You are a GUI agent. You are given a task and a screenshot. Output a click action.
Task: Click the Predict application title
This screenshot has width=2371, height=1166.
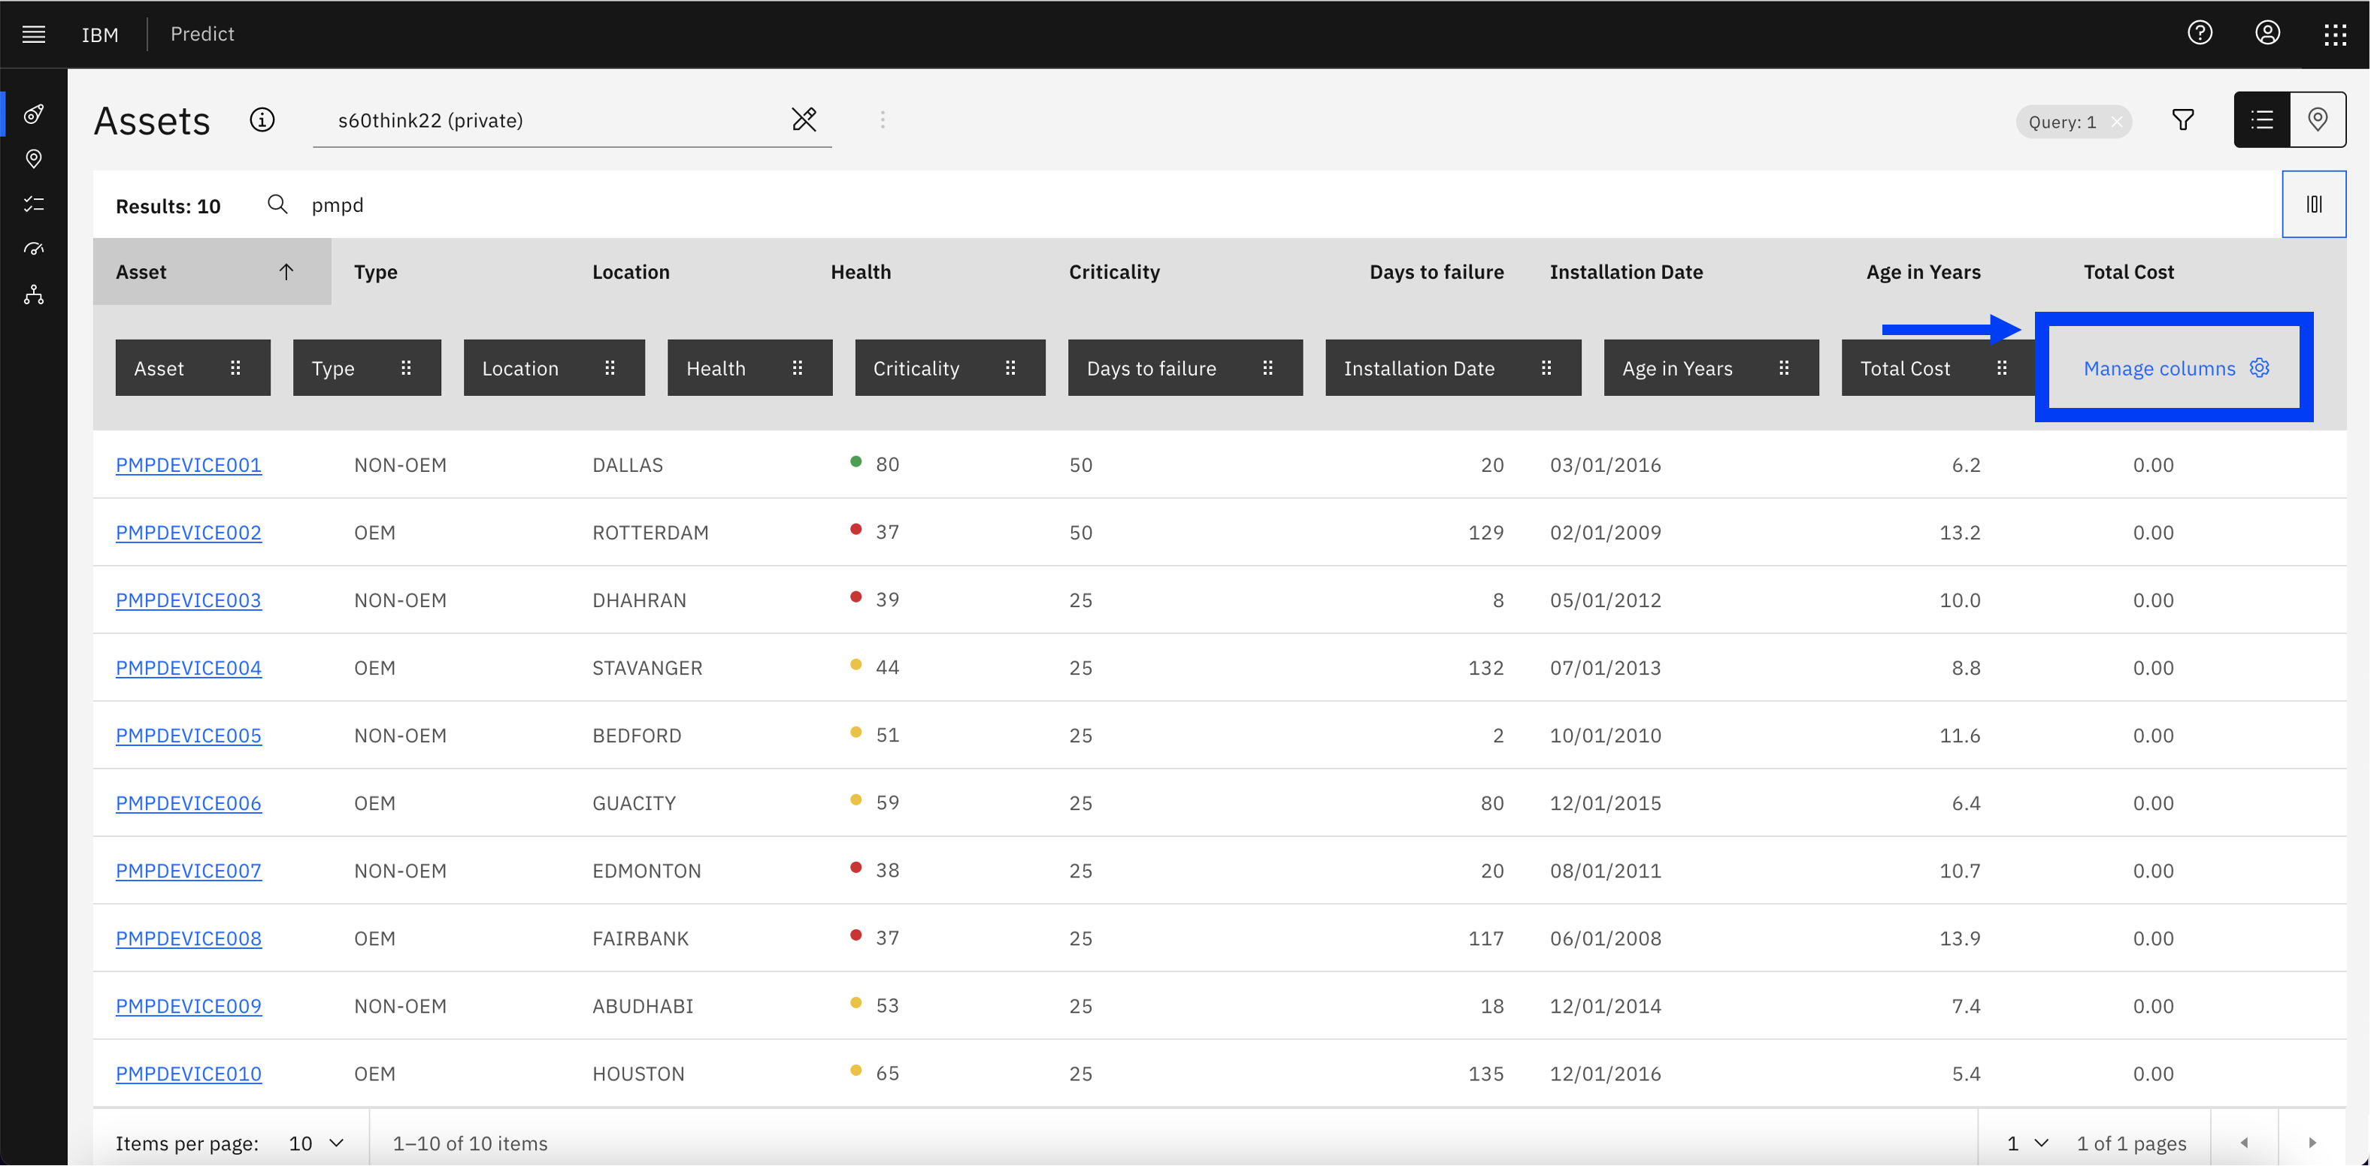(202, 34)
